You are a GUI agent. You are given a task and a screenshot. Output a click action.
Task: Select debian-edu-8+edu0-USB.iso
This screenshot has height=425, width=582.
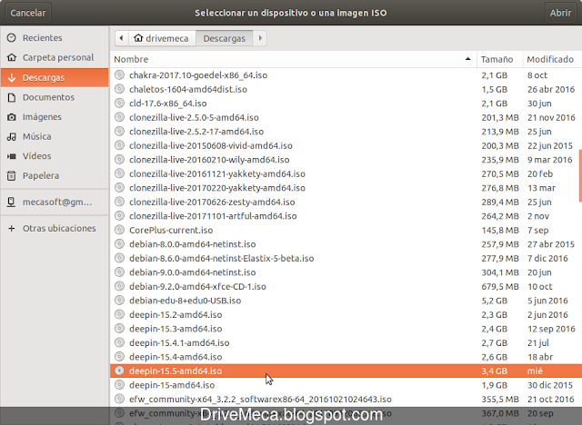click(x=346, y=301)
